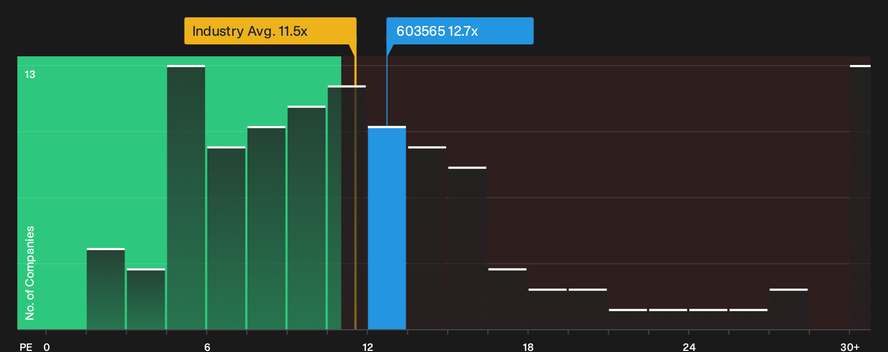Click the y-axis value 13
The image size is (888, 352).
(x=30, y=75)
